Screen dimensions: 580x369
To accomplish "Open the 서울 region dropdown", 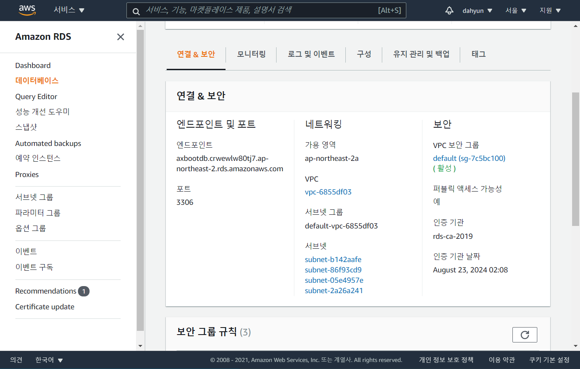I will pos(515,10).
